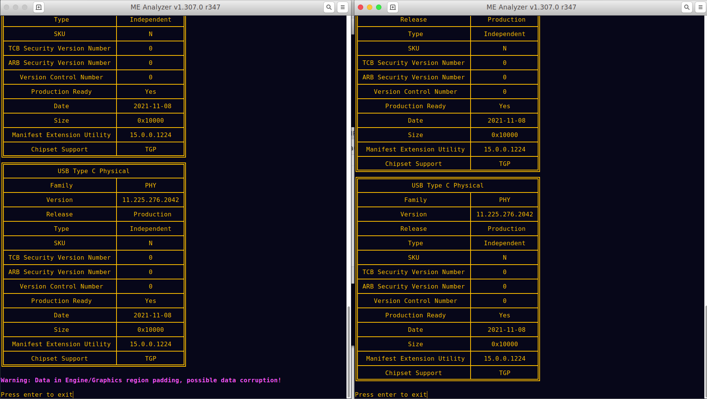Image resolution: width=707 pixels, height=399 pixels.
Task: Click "Chipset Support" in right USB Type C table
Action: [x=414, y=373]
